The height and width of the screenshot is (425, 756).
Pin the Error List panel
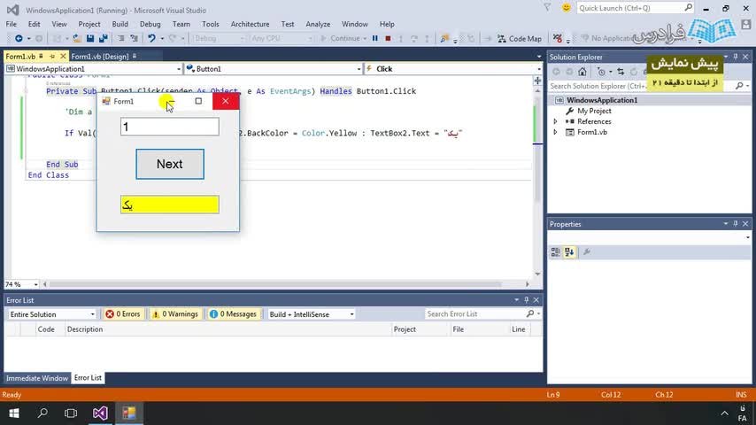526,300
